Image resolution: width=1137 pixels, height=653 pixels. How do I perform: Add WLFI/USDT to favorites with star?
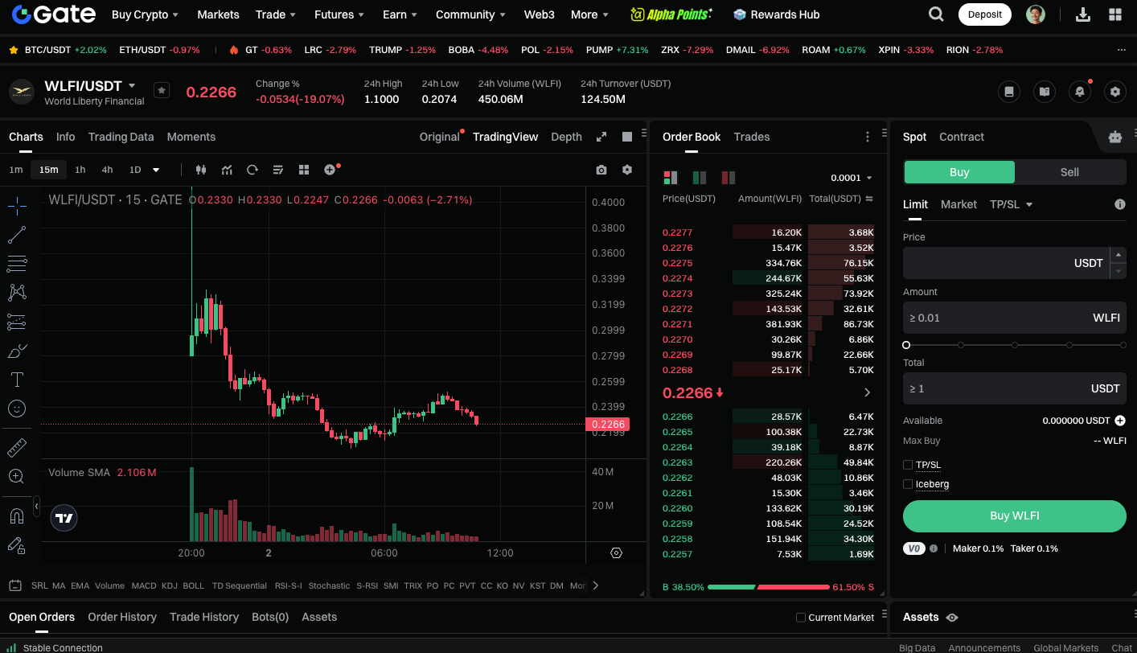pyautogui.click(x=162, y=91)
